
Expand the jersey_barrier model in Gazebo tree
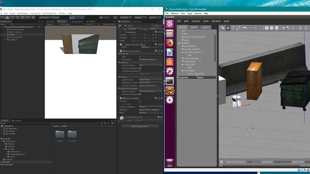click(183, 49)
